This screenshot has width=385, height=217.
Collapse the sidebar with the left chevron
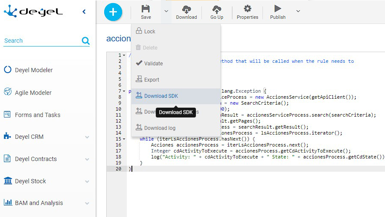point(84,12)
